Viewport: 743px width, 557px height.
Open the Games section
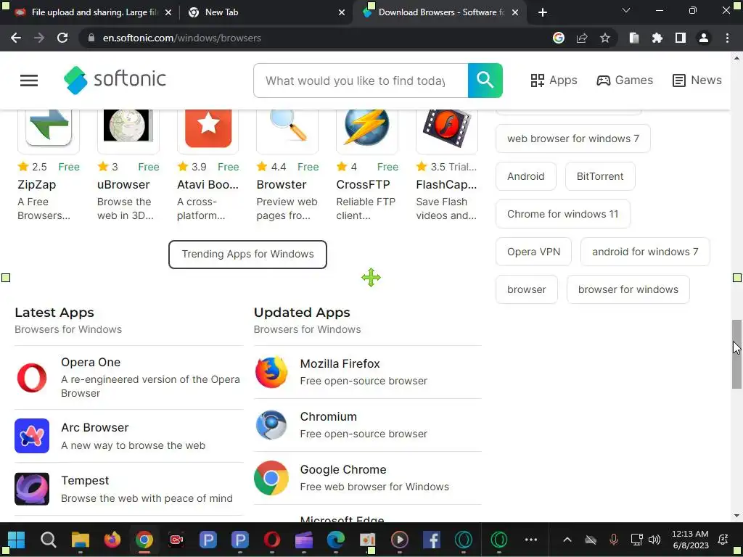625,80
